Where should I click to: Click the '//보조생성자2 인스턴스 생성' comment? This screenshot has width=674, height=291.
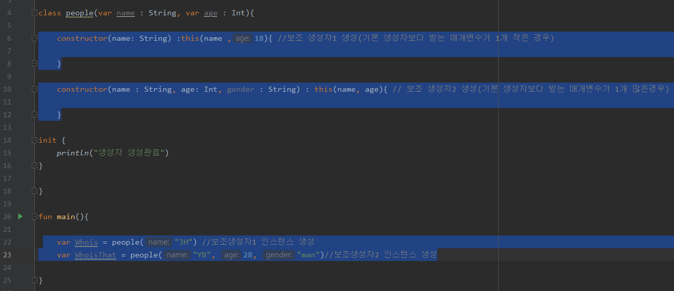tap(381, 255)
